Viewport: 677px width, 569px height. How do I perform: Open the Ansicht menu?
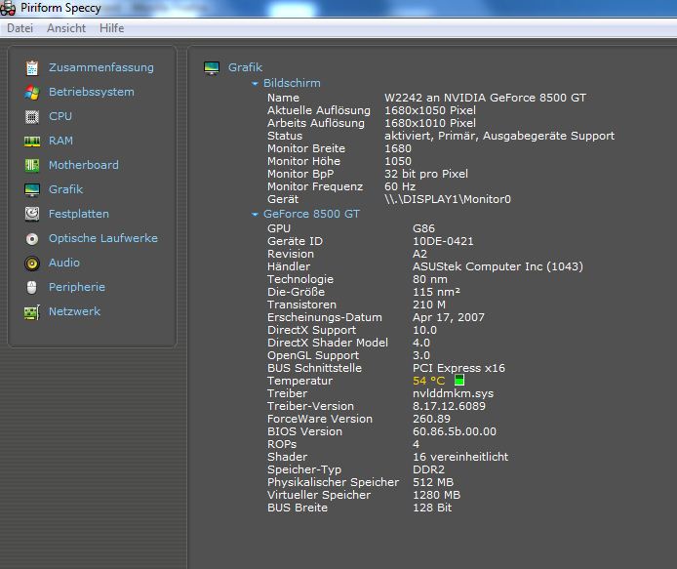(66, 28)
